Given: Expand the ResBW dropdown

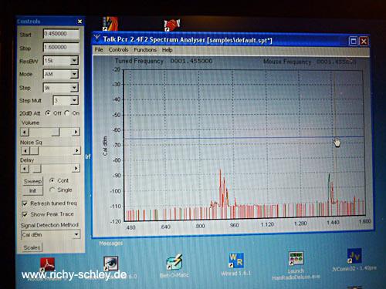Looking at the screenshot, I should pyautogui.click(x=74, y=61).
